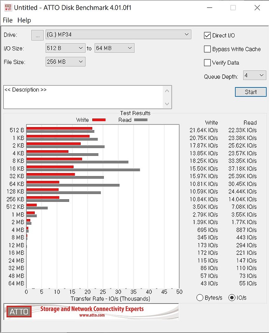Click the 12 MB chart row label
Viewport: 269px width, 333px height.
point(16,245)
